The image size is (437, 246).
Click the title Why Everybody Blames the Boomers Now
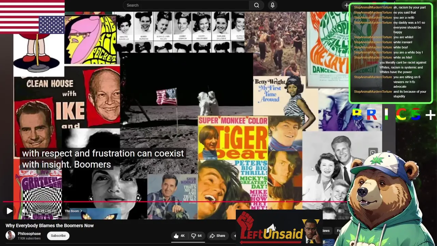[50, 225]
